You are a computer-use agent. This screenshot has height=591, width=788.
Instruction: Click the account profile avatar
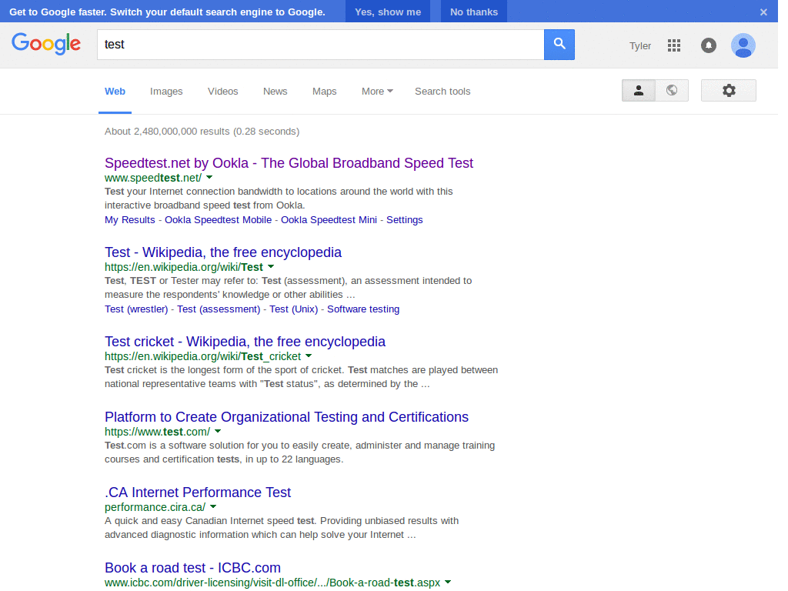(743, 45)
